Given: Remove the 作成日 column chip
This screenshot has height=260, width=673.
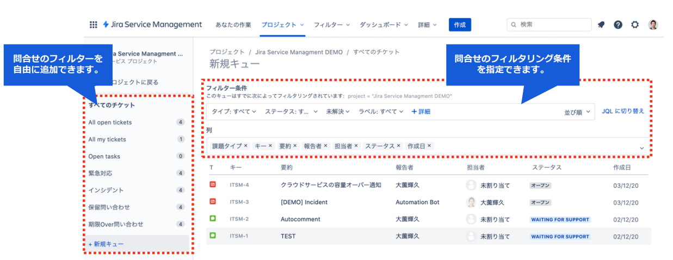Looking at the screenshot, I should pos(429,146).
